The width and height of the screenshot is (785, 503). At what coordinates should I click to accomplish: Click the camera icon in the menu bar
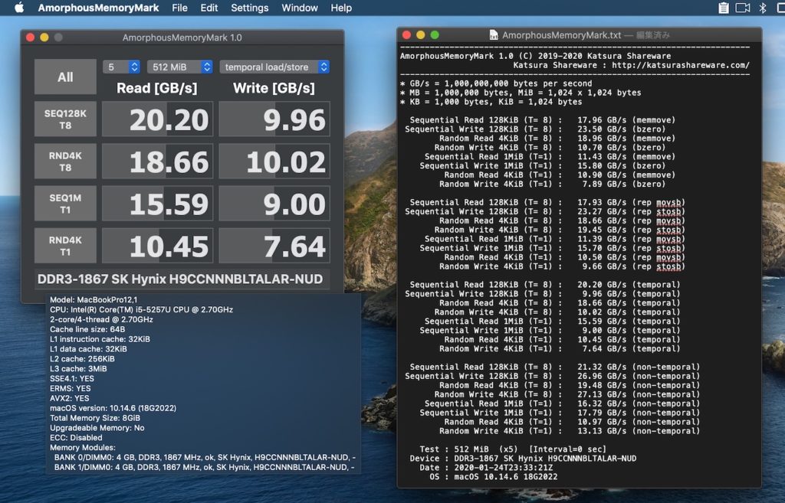pyautogui.click(x=742, y=8)
